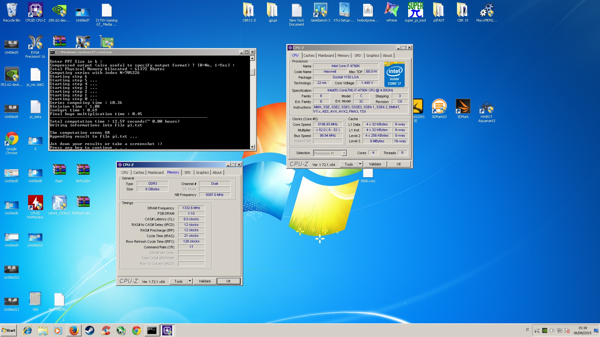
Task: Launch wPrime desktop icon
Action: [392, 12]
